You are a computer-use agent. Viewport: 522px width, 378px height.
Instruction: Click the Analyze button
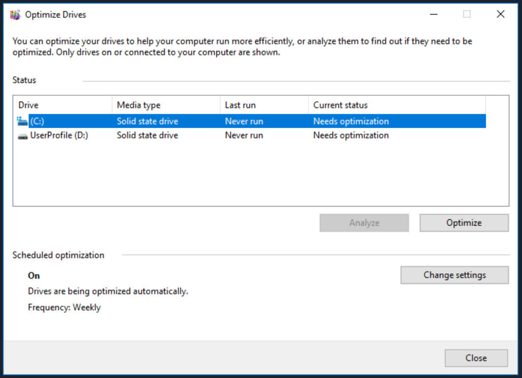tap(364, 223)
